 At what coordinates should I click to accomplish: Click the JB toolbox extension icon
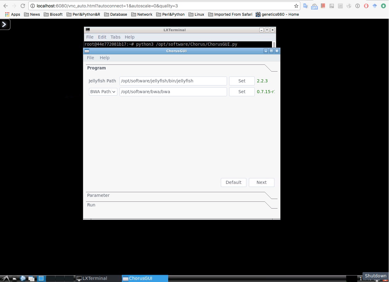tap(332, 6)
